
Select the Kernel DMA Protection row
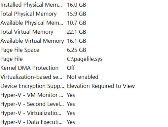click(84, 68)
